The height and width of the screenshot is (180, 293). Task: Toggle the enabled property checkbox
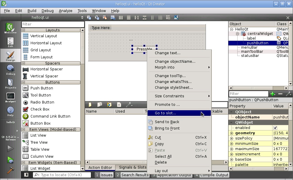point(275,128)
